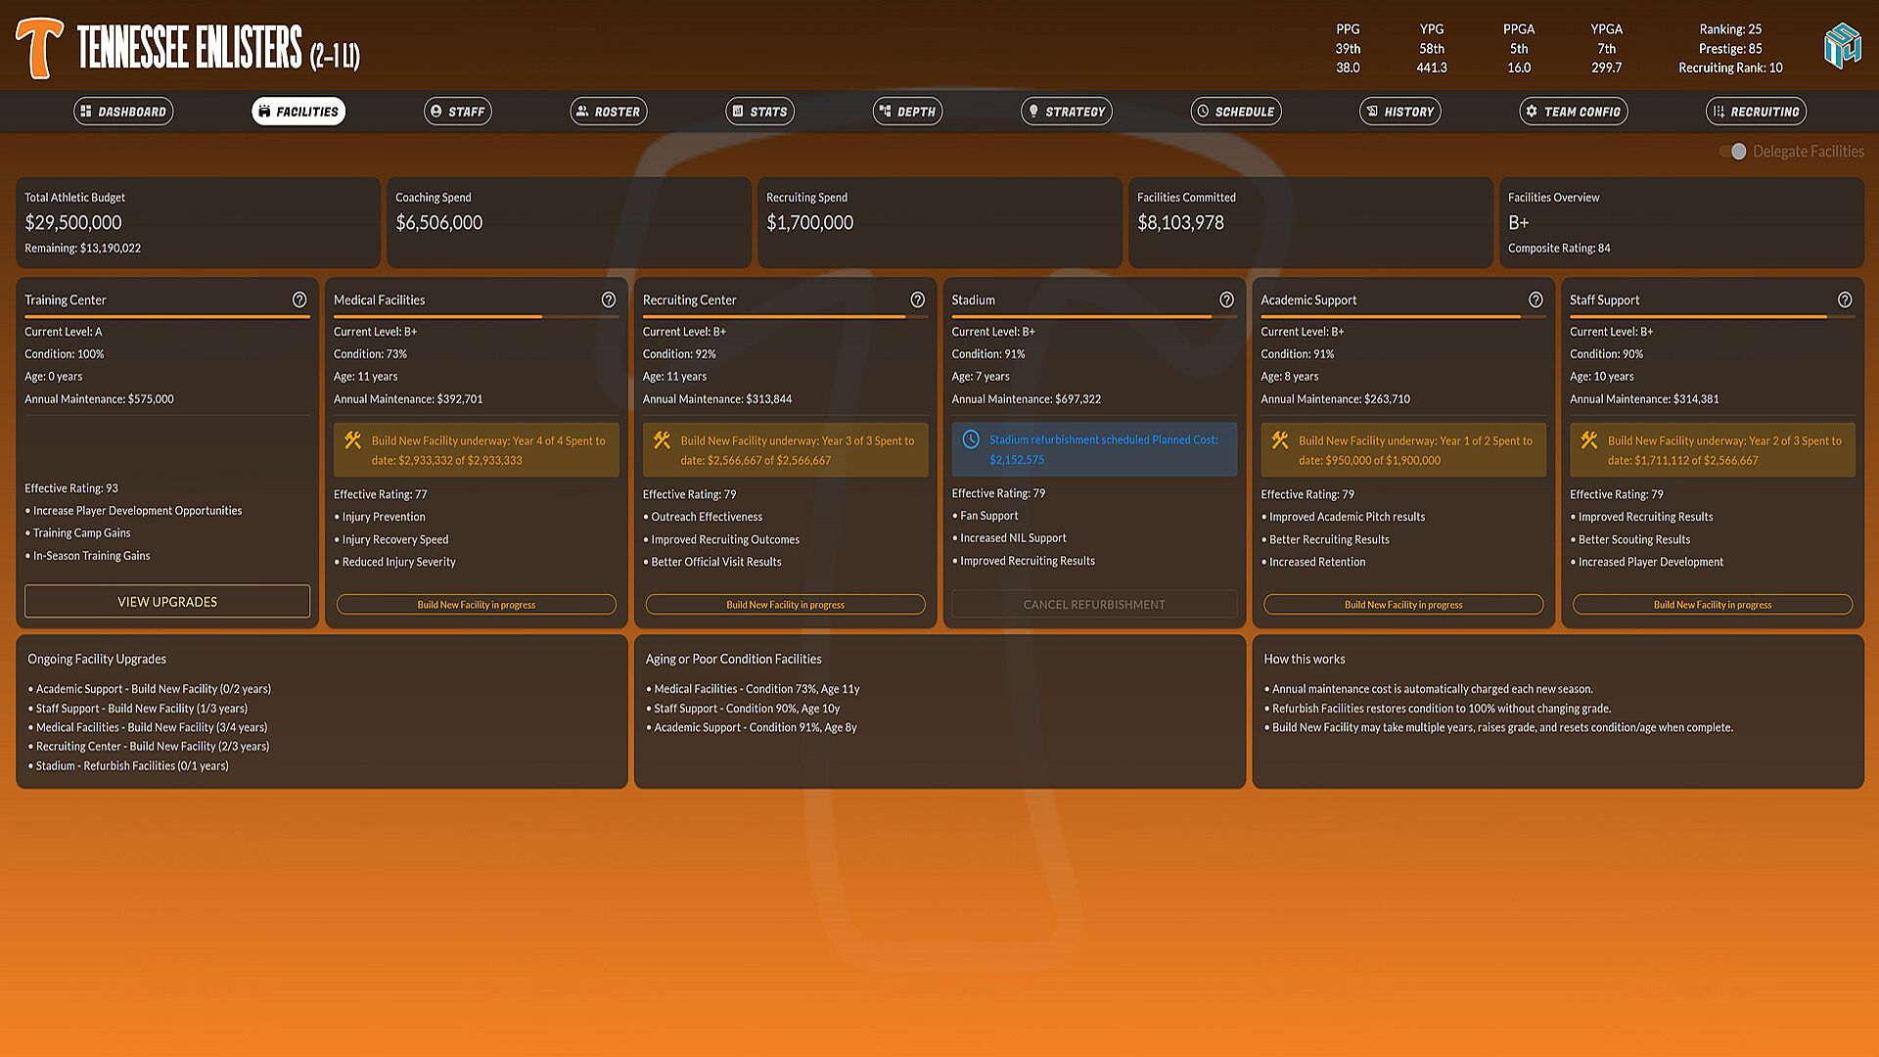View the Schedule tab
Image resolution: width=1879 pixels, height=1057 pixels.
pos(1236,112)
